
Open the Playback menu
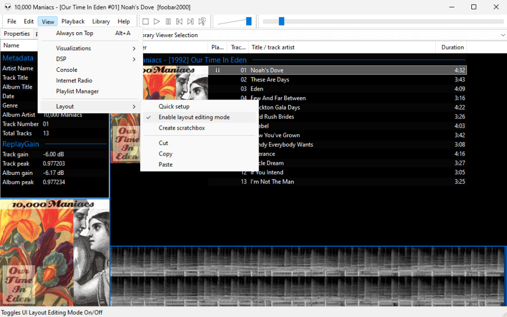[73, 21]
